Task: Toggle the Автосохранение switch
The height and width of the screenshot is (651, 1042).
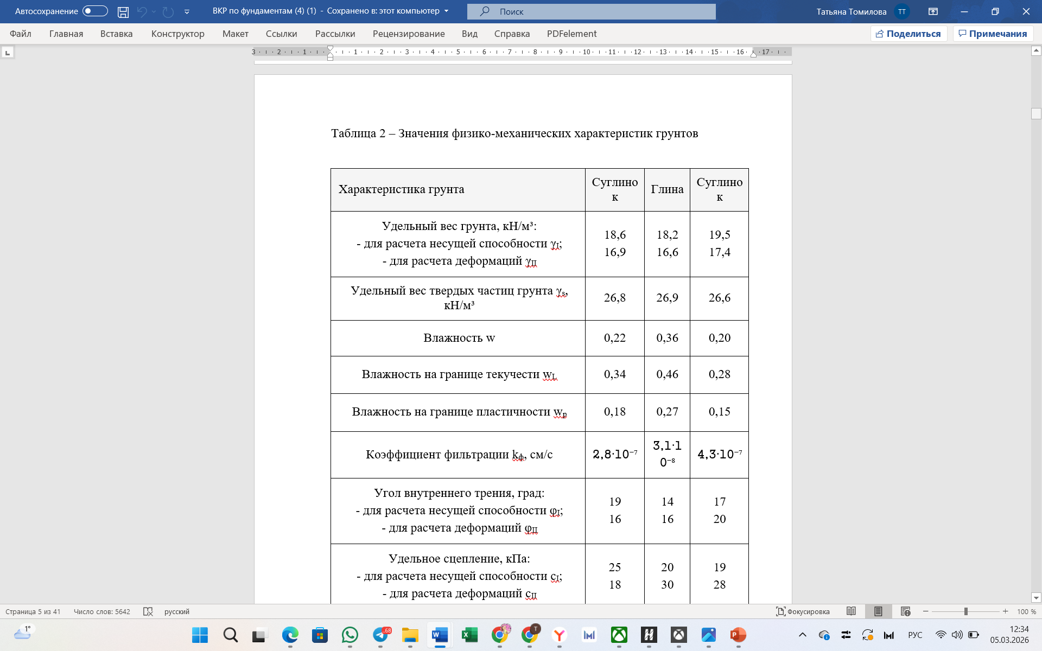Action: coord(95,11)
